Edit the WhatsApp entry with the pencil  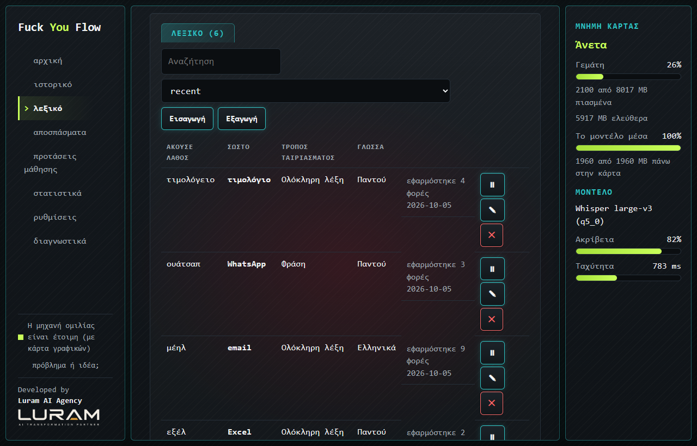click(x=492, y=294)
